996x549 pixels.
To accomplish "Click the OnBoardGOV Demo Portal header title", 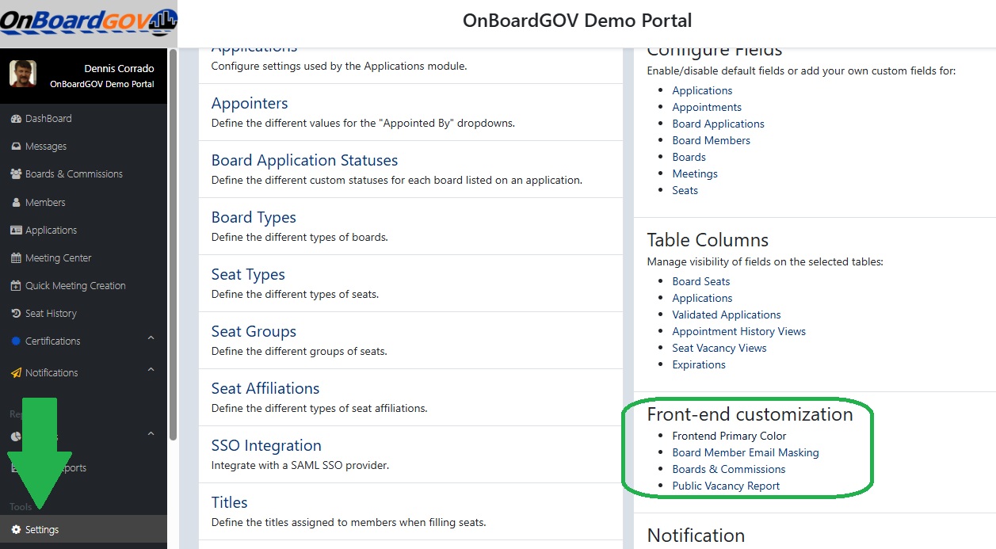I will point(578,21).
